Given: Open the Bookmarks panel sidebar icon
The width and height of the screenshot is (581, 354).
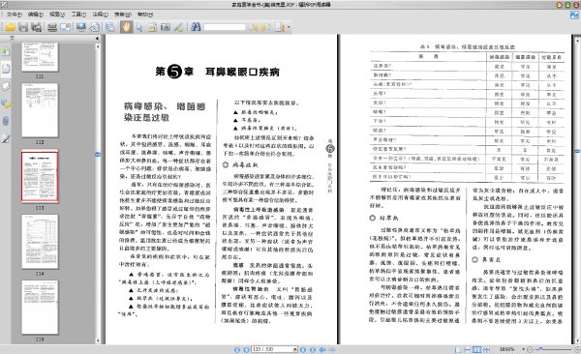Looking at the screenshot, I should click(x=6, y=50).
